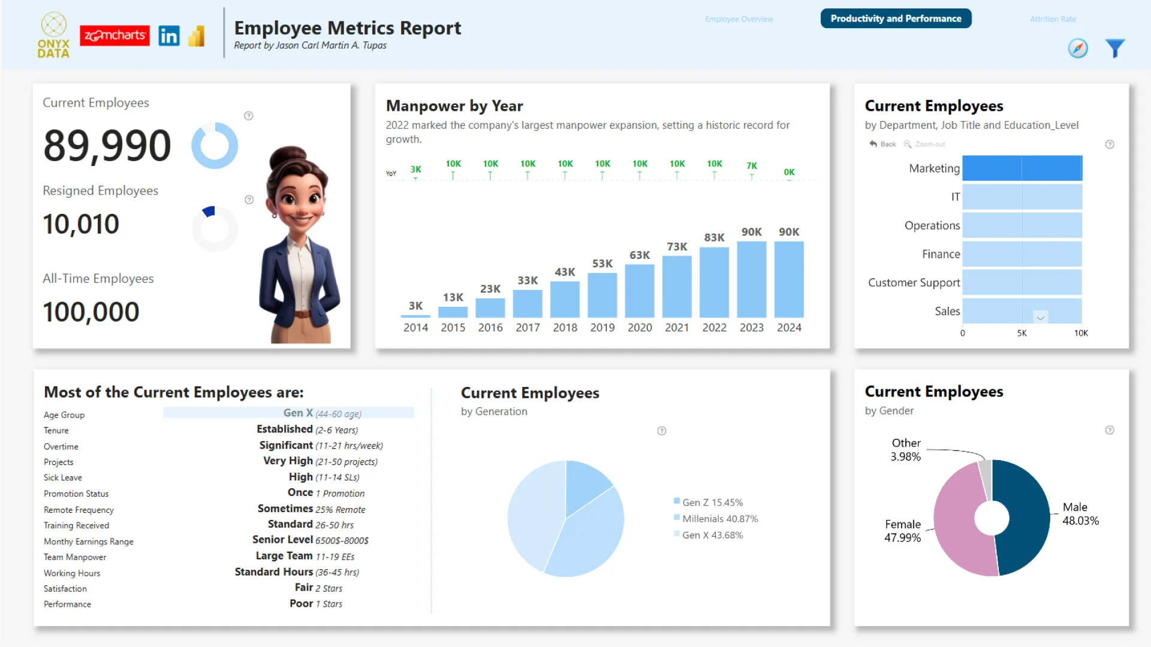
Task: Click the 2024 manpower bar
Action: coord(789,279)
